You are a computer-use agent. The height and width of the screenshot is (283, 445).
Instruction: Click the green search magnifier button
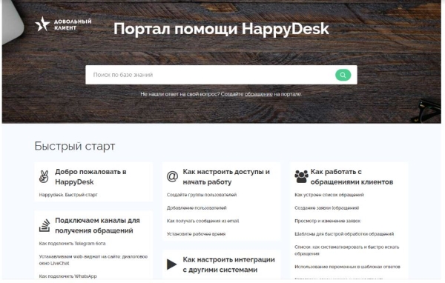click(x=343, y=75)
